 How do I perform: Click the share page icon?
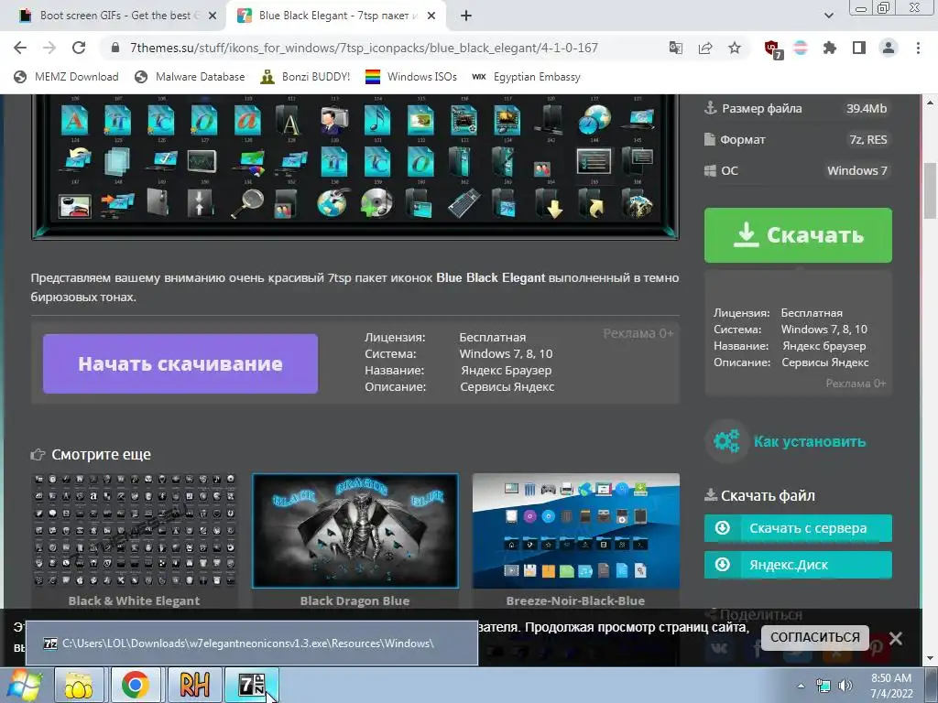[705, 48]
